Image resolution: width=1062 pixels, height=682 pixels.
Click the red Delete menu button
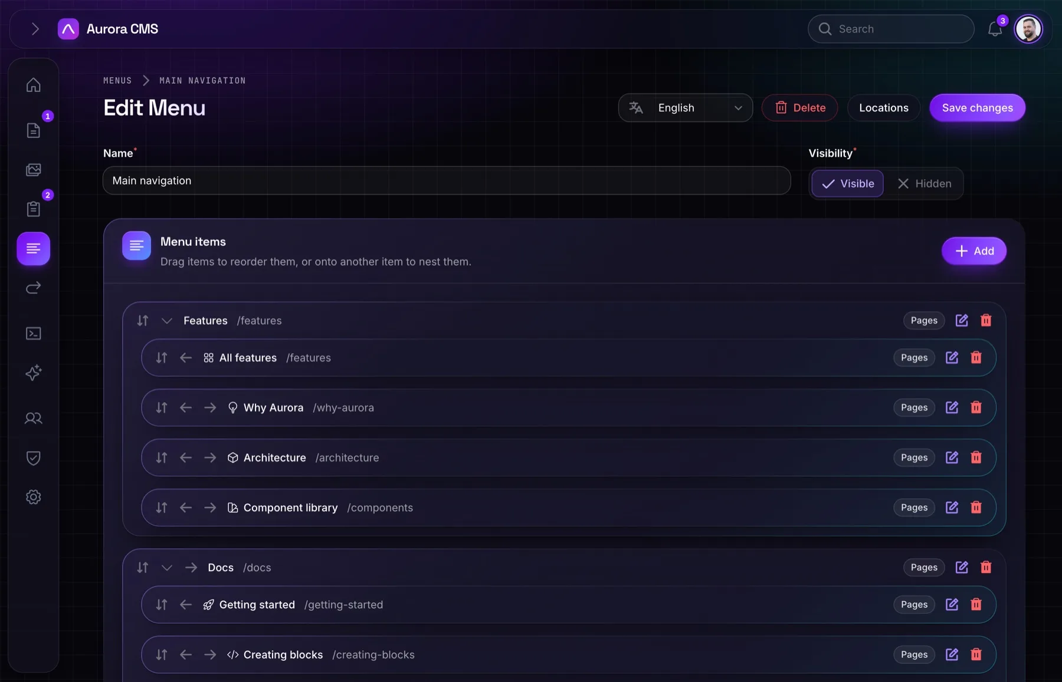click(799, 108)
